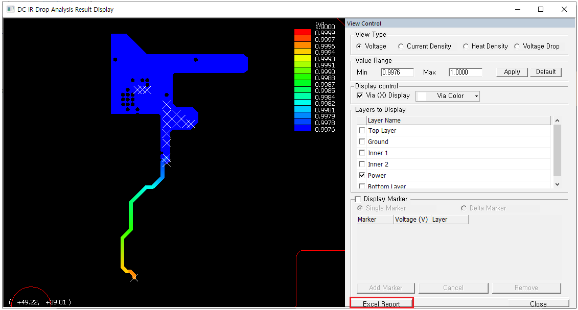578x310 pixels.
Task: Disable the Via (X) Display checkbox
Action: [360, 96]
